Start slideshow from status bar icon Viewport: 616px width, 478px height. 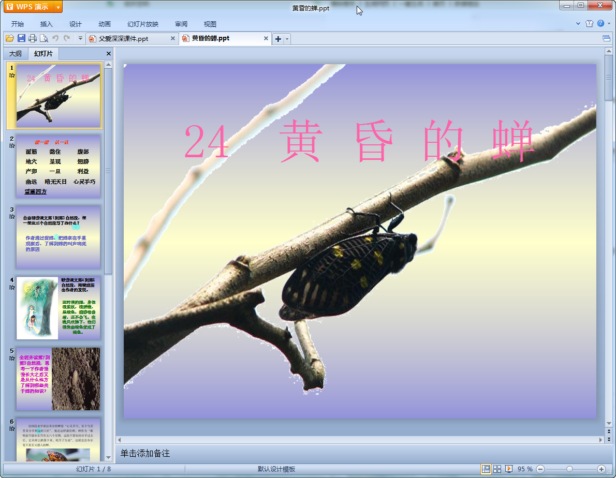(x=509, y=469)
